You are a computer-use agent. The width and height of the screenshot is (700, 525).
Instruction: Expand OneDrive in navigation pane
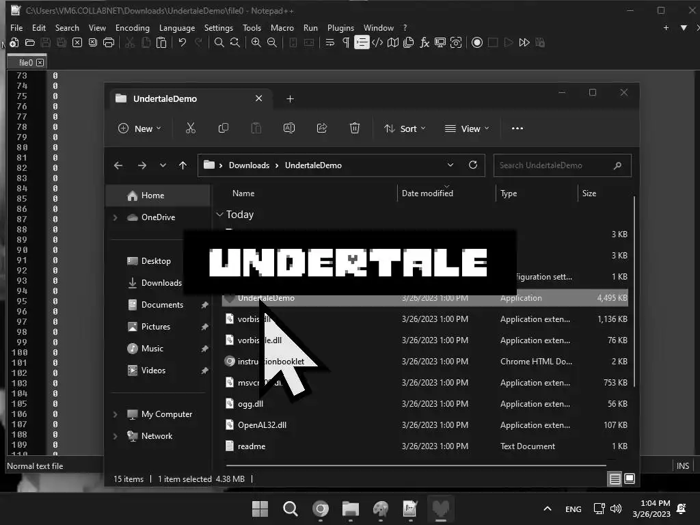115,217
